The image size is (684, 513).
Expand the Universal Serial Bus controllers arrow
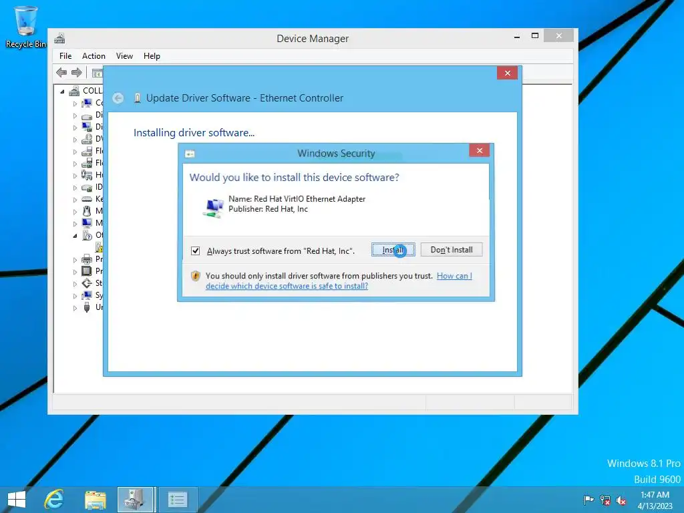[x=75, y=307]
